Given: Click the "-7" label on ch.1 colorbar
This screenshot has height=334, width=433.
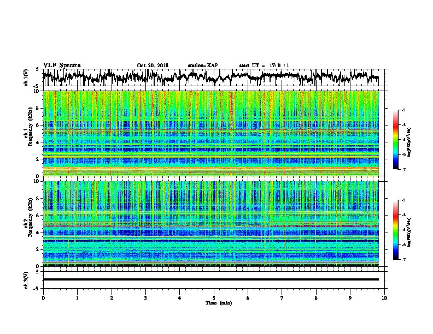Looking at the screenshot, I should coord(403,170).
